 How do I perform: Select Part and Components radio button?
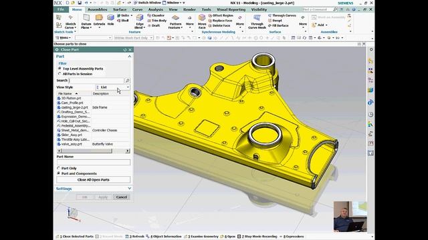click(58, 173)
